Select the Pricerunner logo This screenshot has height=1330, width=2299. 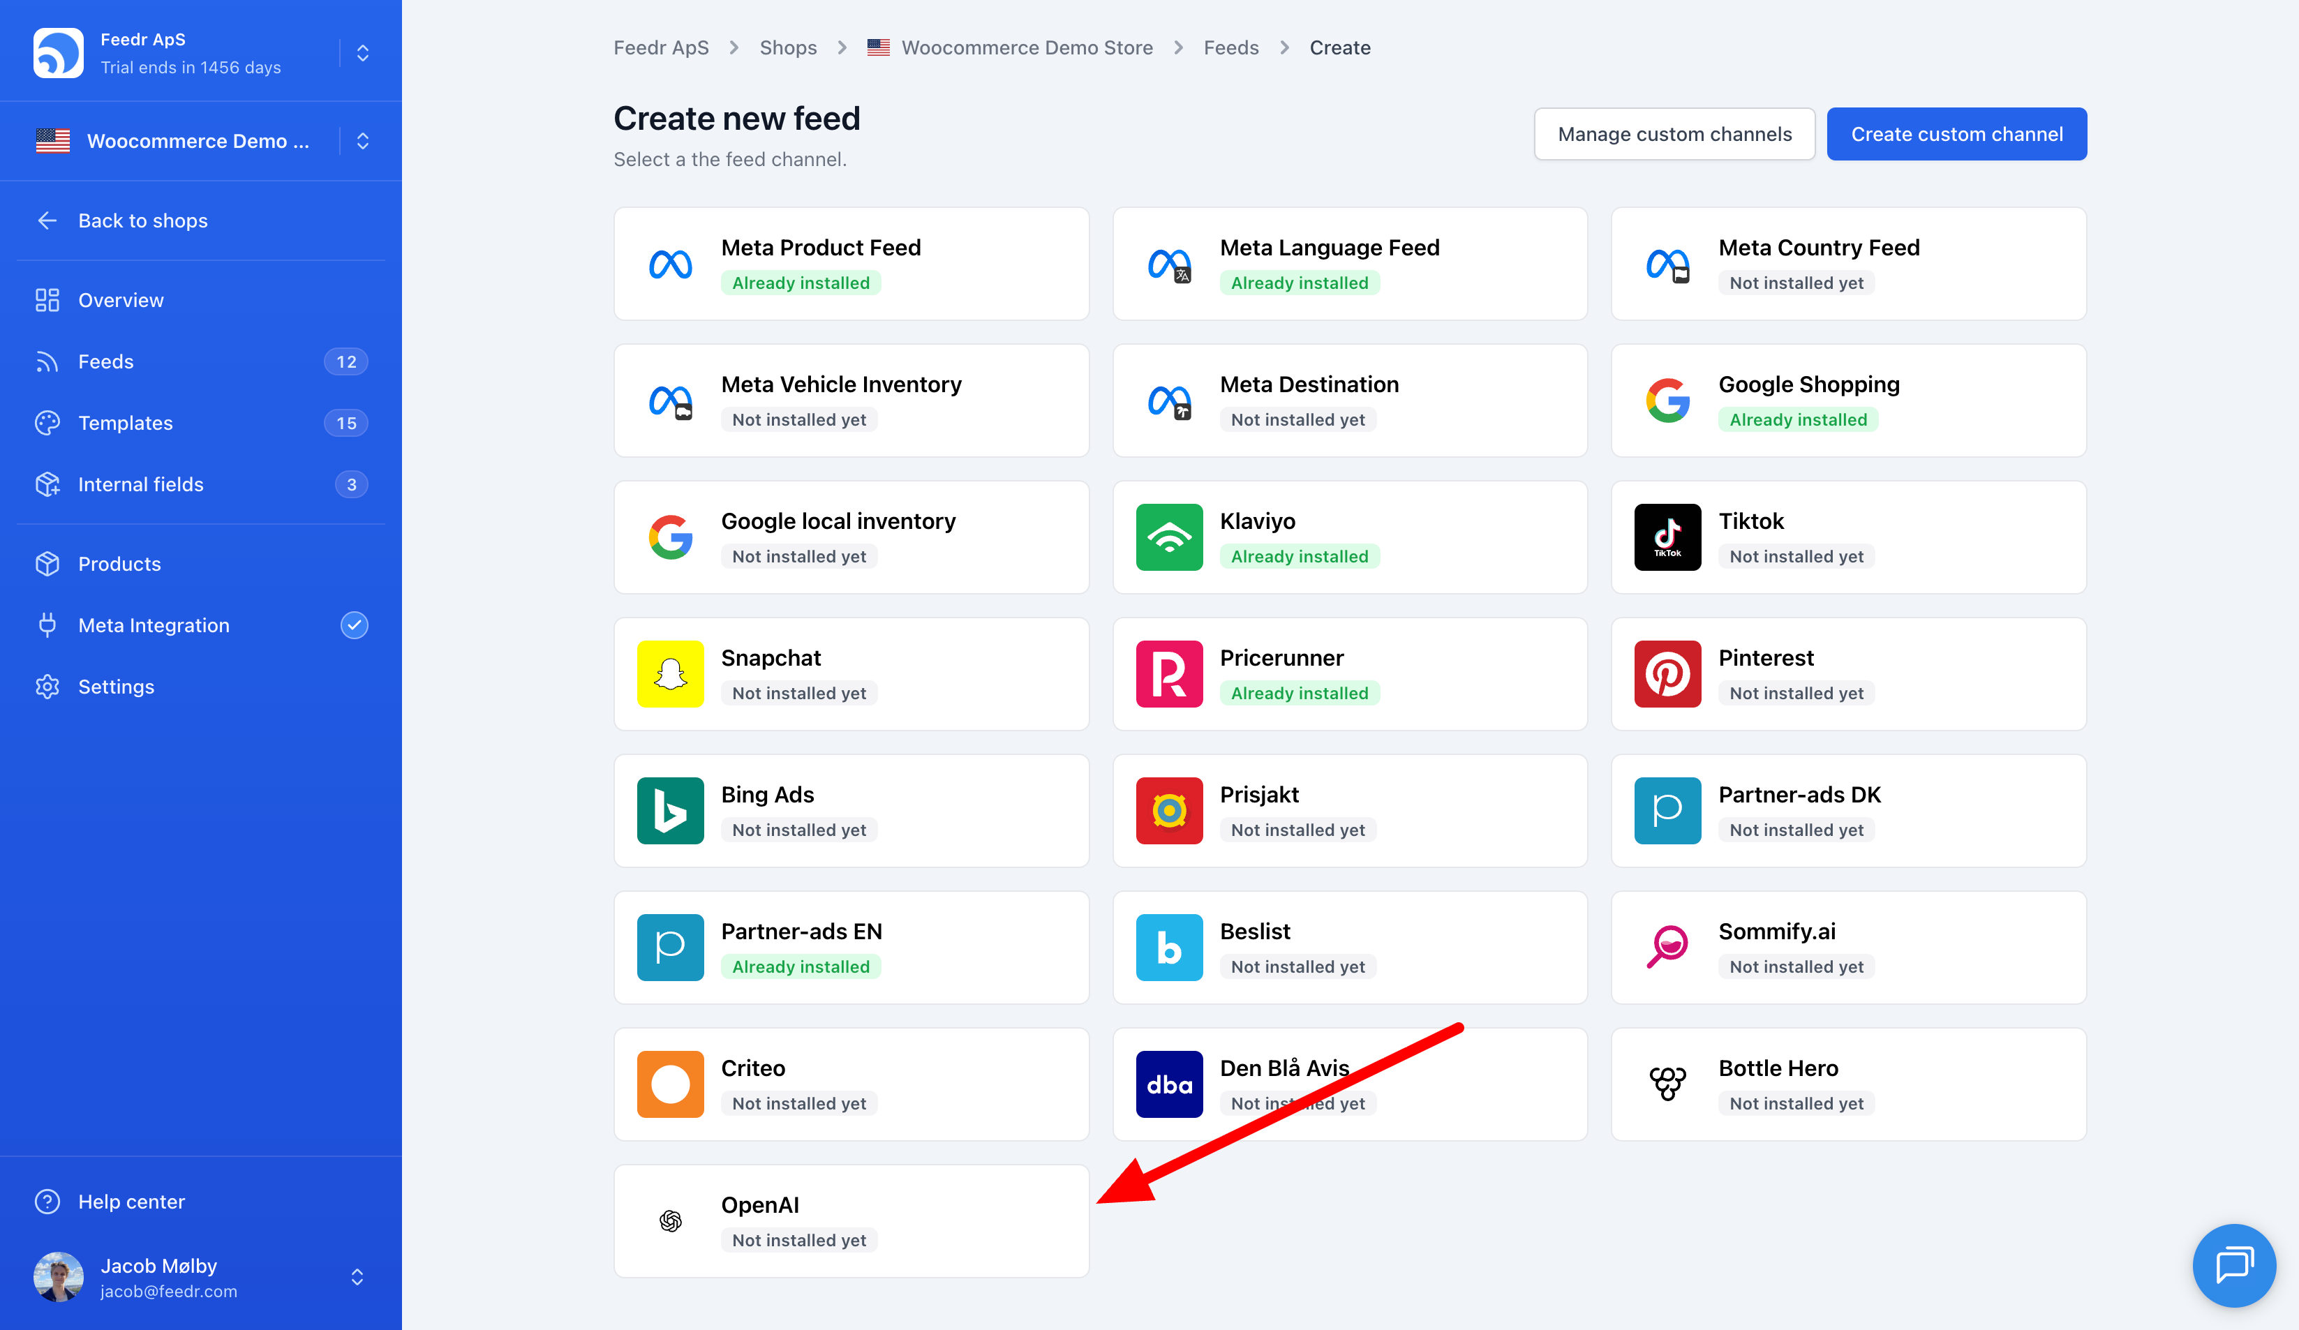click(1168, 674)
